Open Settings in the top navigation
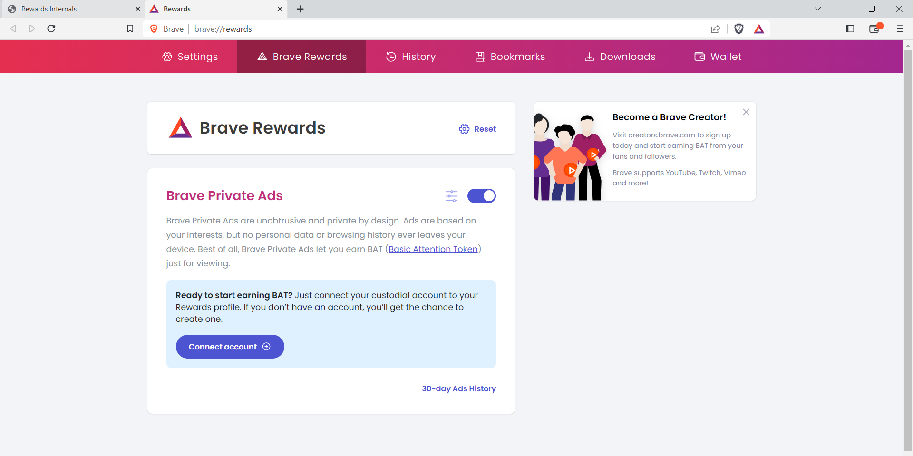The image size is (913, 456). click(x=190, y=57)
